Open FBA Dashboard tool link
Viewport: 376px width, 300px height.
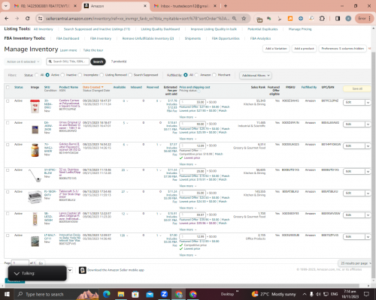point(68,38)
